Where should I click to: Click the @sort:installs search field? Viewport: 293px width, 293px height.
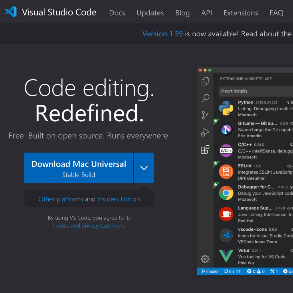pyautogui.click(x=256, y=91)
